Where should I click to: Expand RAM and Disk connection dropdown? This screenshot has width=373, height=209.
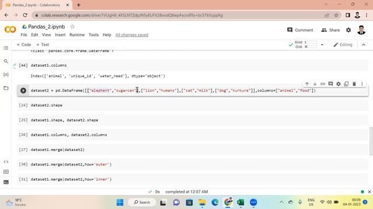click(x=322, y=45)
